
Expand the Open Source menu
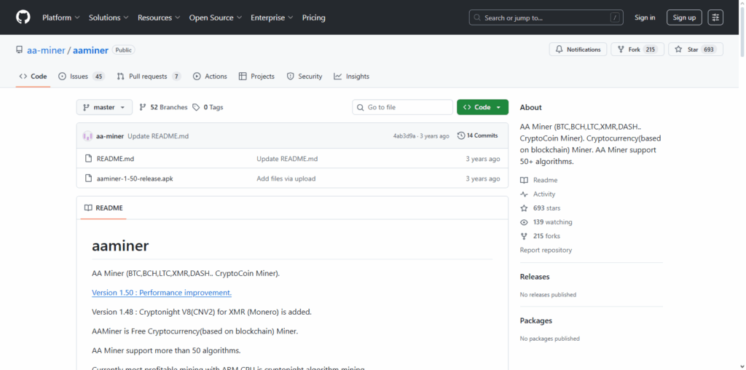(x=215, y=17)
